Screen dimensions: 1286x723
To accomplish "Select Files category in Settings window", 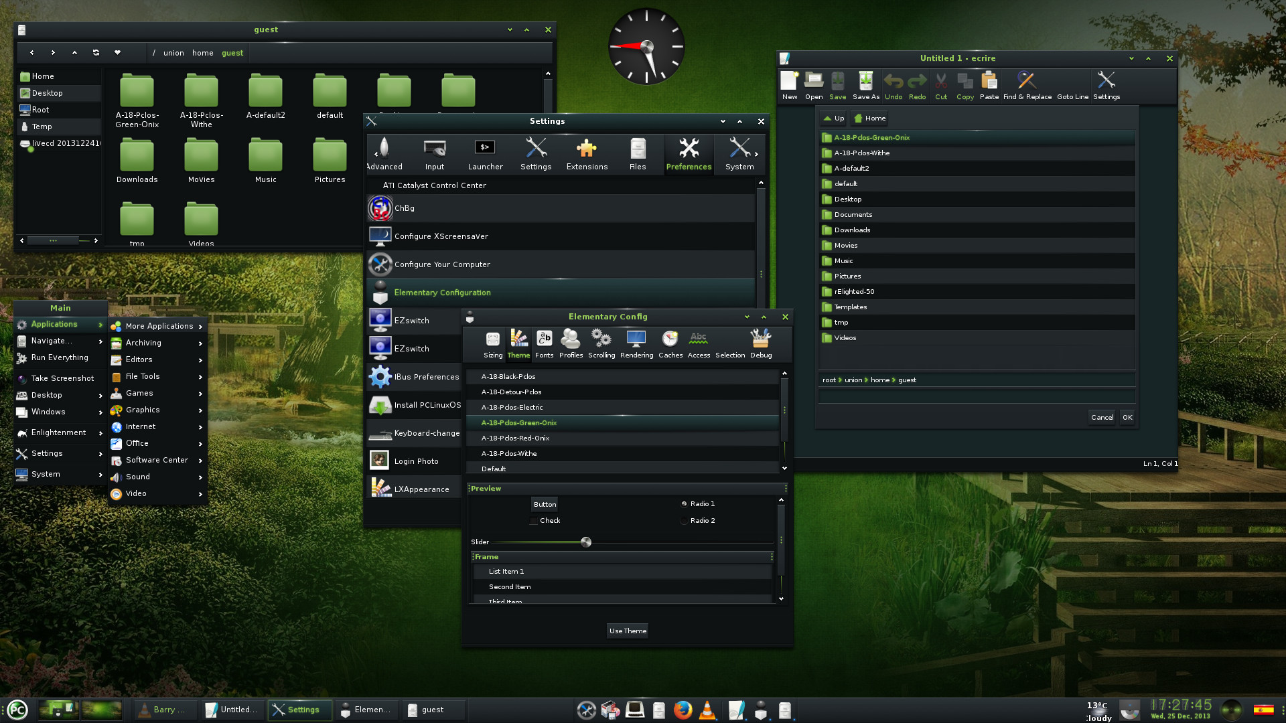I will tap(638, 154).
